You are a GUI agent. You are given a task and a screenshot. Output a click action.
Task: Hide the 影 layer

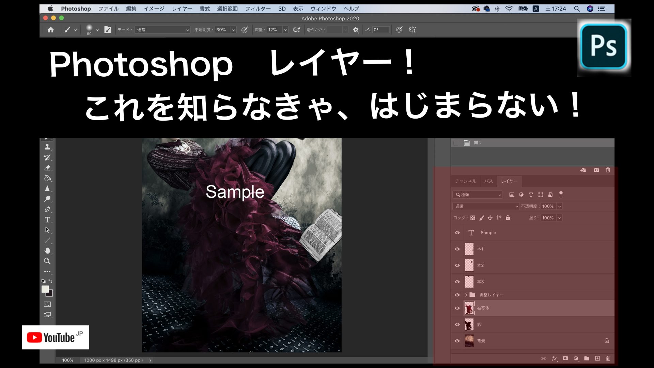click(x=457, y=324)
